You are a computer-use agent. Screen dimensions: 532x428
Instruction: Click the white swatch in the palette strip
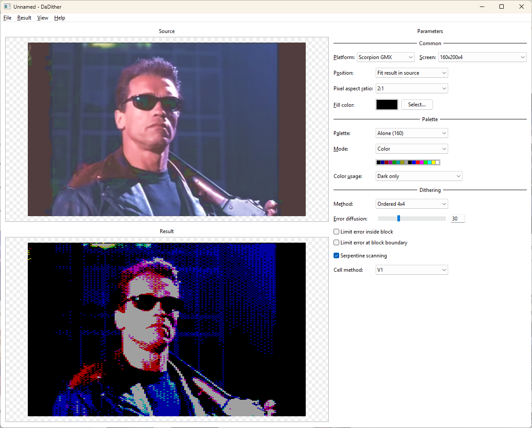pos(437,162)
